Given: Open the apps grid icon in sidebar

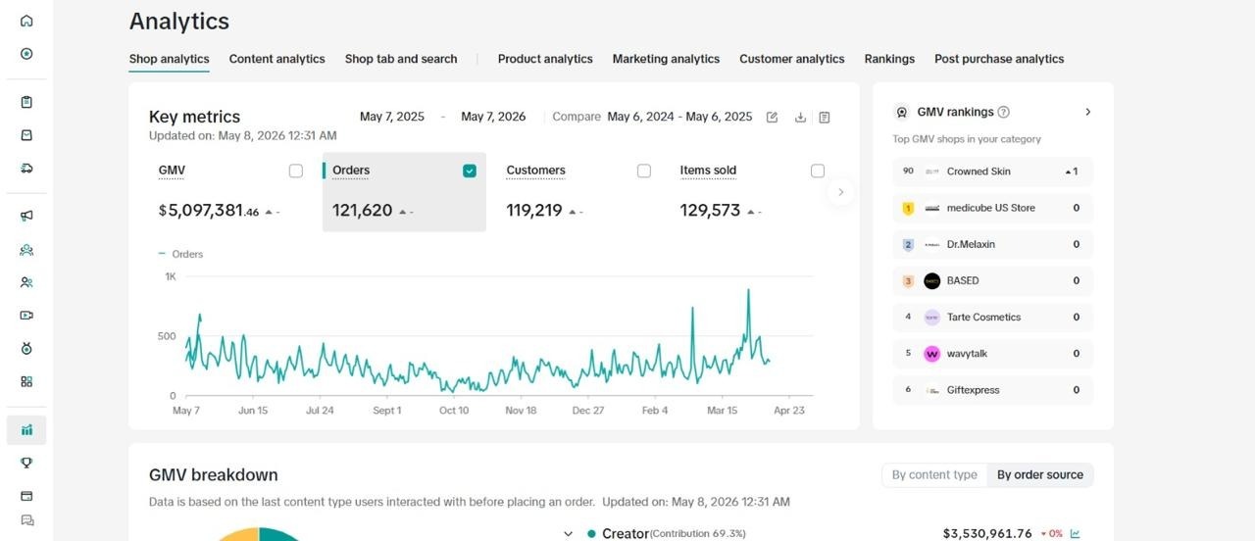Looking at the screenshot, I should tap(26, 381).
